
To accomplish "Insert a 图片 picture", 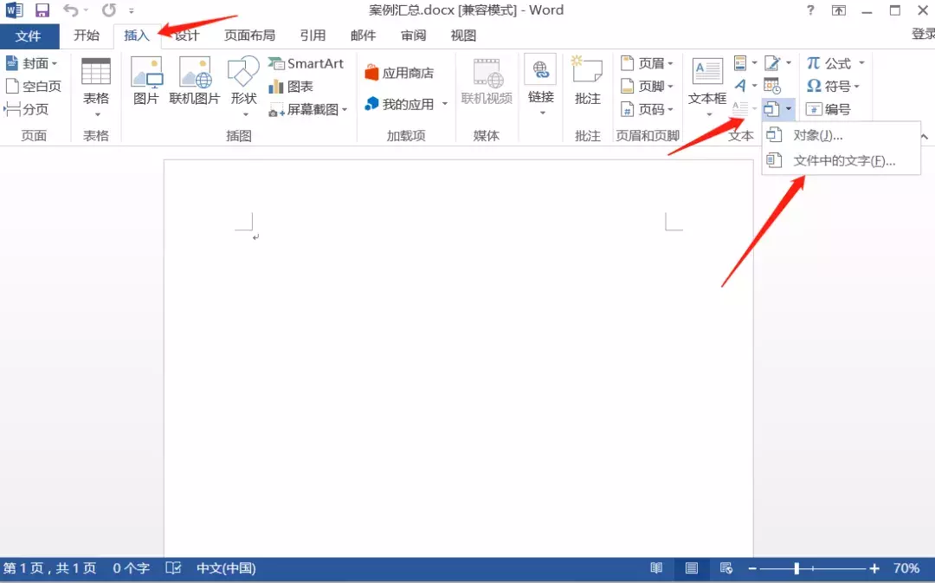I will 146,81.
